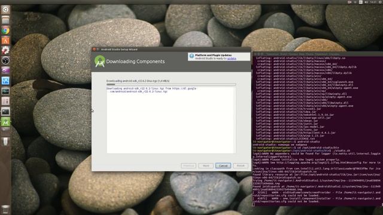Close the Android Studio Setup Wizard window
The image size is (383, 215).
[94, 49]
